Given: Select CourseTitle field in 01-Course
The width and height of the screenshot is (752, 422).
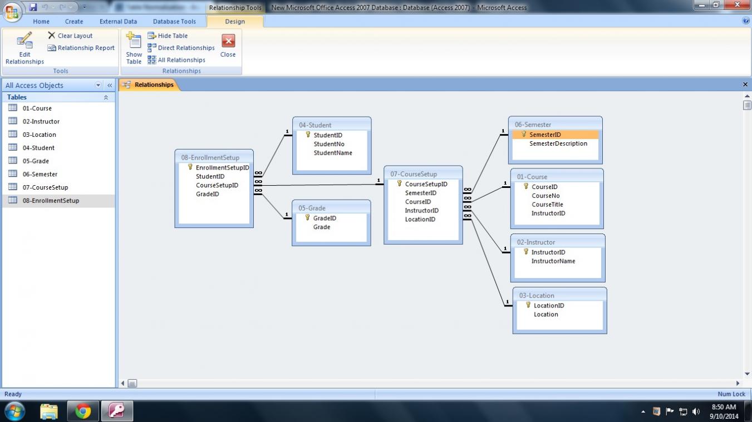Looking at the screenshot, I should (x=548, y=205).
